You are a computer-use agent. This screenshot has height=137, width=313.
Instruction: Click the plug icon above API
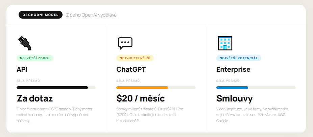(x=24, y=43)
